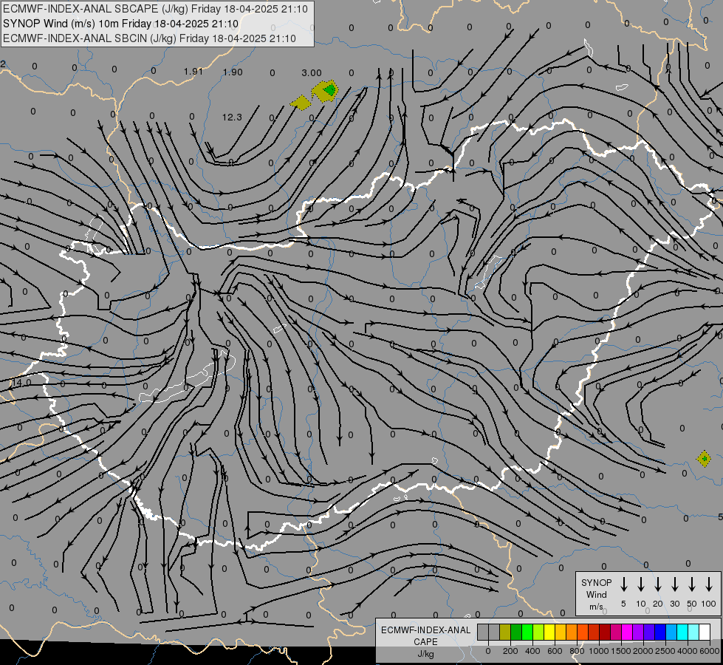Select the pure blue swatch left of 2500

(660, 632)
